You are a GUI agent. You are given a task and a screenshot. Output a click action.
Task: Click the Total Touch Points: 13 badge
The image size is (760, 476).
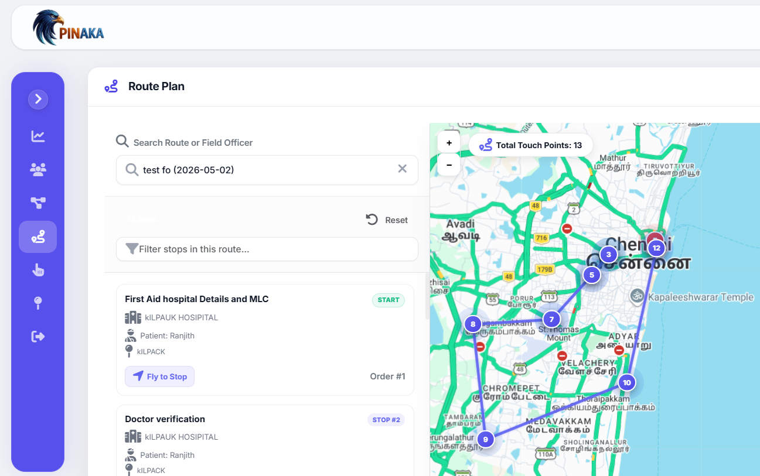(x=531, y=145)
